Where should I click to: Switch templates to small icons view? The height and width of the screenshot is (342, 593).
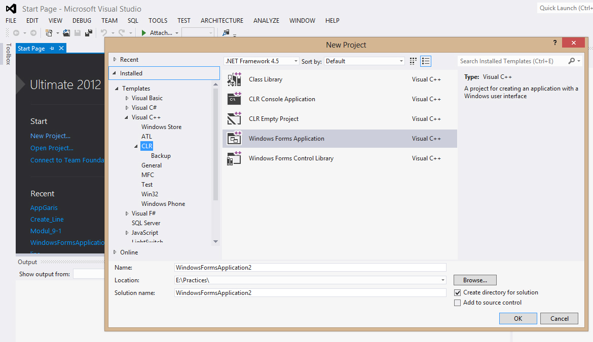[413, 61]
